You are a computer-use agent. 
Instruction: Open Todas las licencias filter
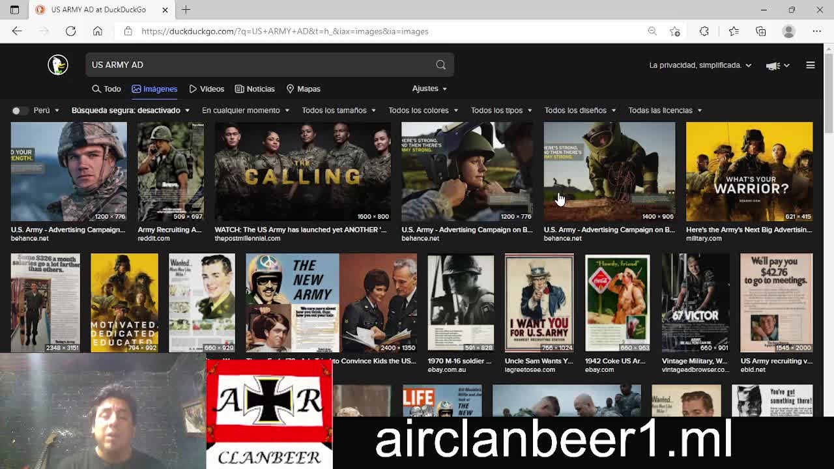[x=665, y=110]
